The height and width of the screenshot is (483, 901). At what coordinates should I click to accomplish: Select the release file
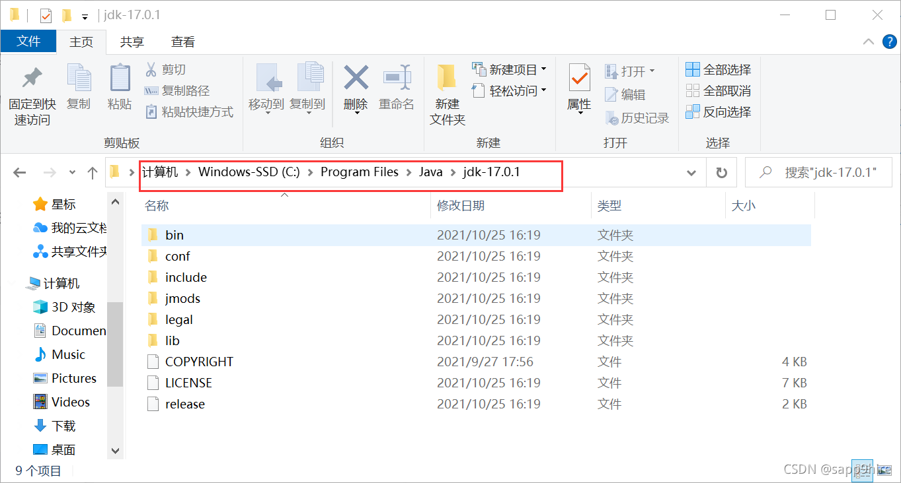[x=476, y=404]
